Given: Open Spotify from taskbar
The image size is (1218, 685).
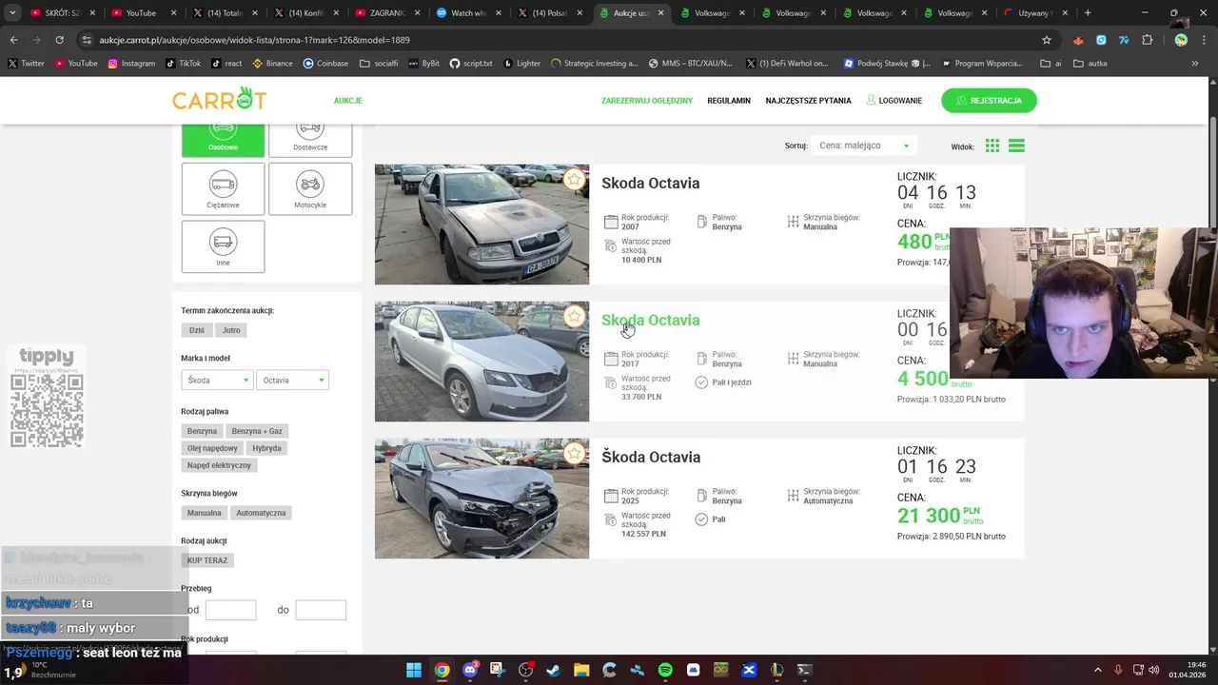Looking at the screenshot, I should (x=665, y=670).
